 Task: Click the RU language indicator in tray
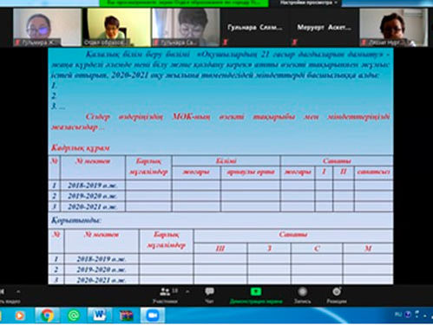coord(398,314)
